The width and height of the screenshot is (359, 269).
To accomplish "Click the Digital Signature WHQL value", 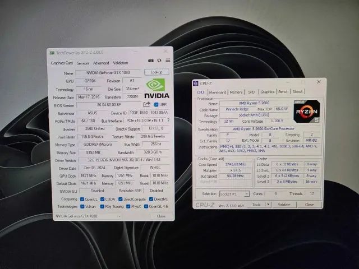I will [x=155, y=168].
